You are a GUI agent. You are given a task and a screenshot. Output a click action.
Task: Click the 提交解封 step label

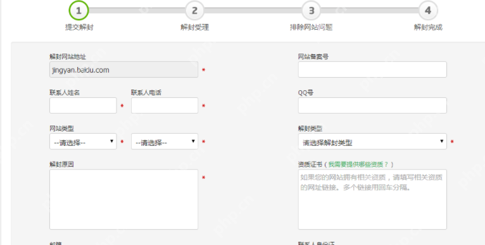[x=79, y=27]
